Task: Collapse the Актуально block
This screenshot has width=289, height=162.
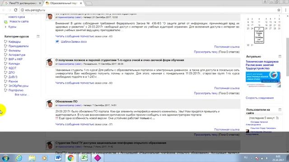Action: point(280,56)
